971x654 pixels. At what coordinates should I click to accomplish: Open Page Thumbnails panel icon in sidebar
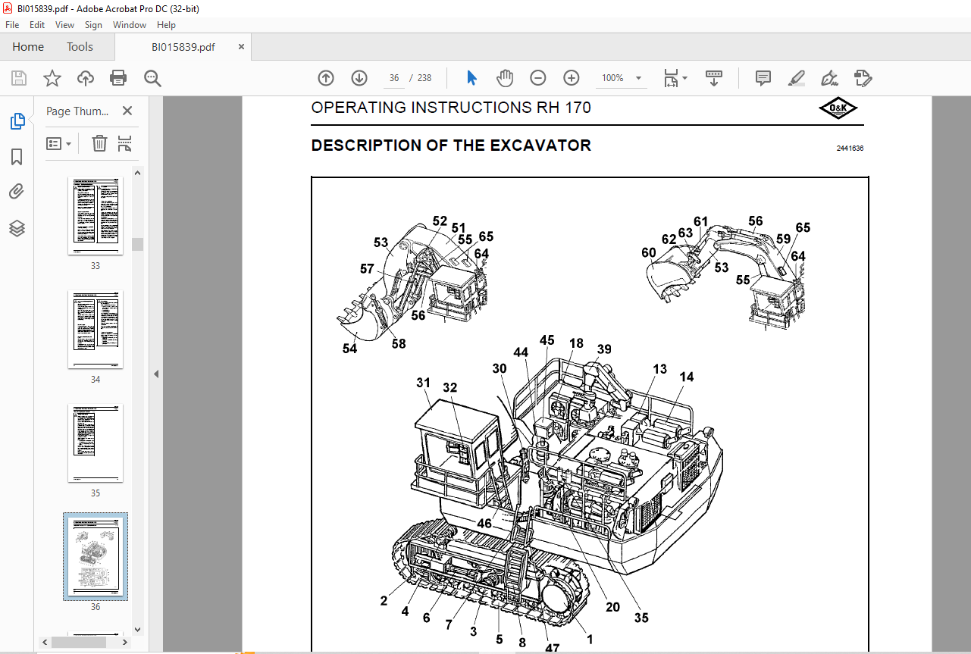[17, 121]
